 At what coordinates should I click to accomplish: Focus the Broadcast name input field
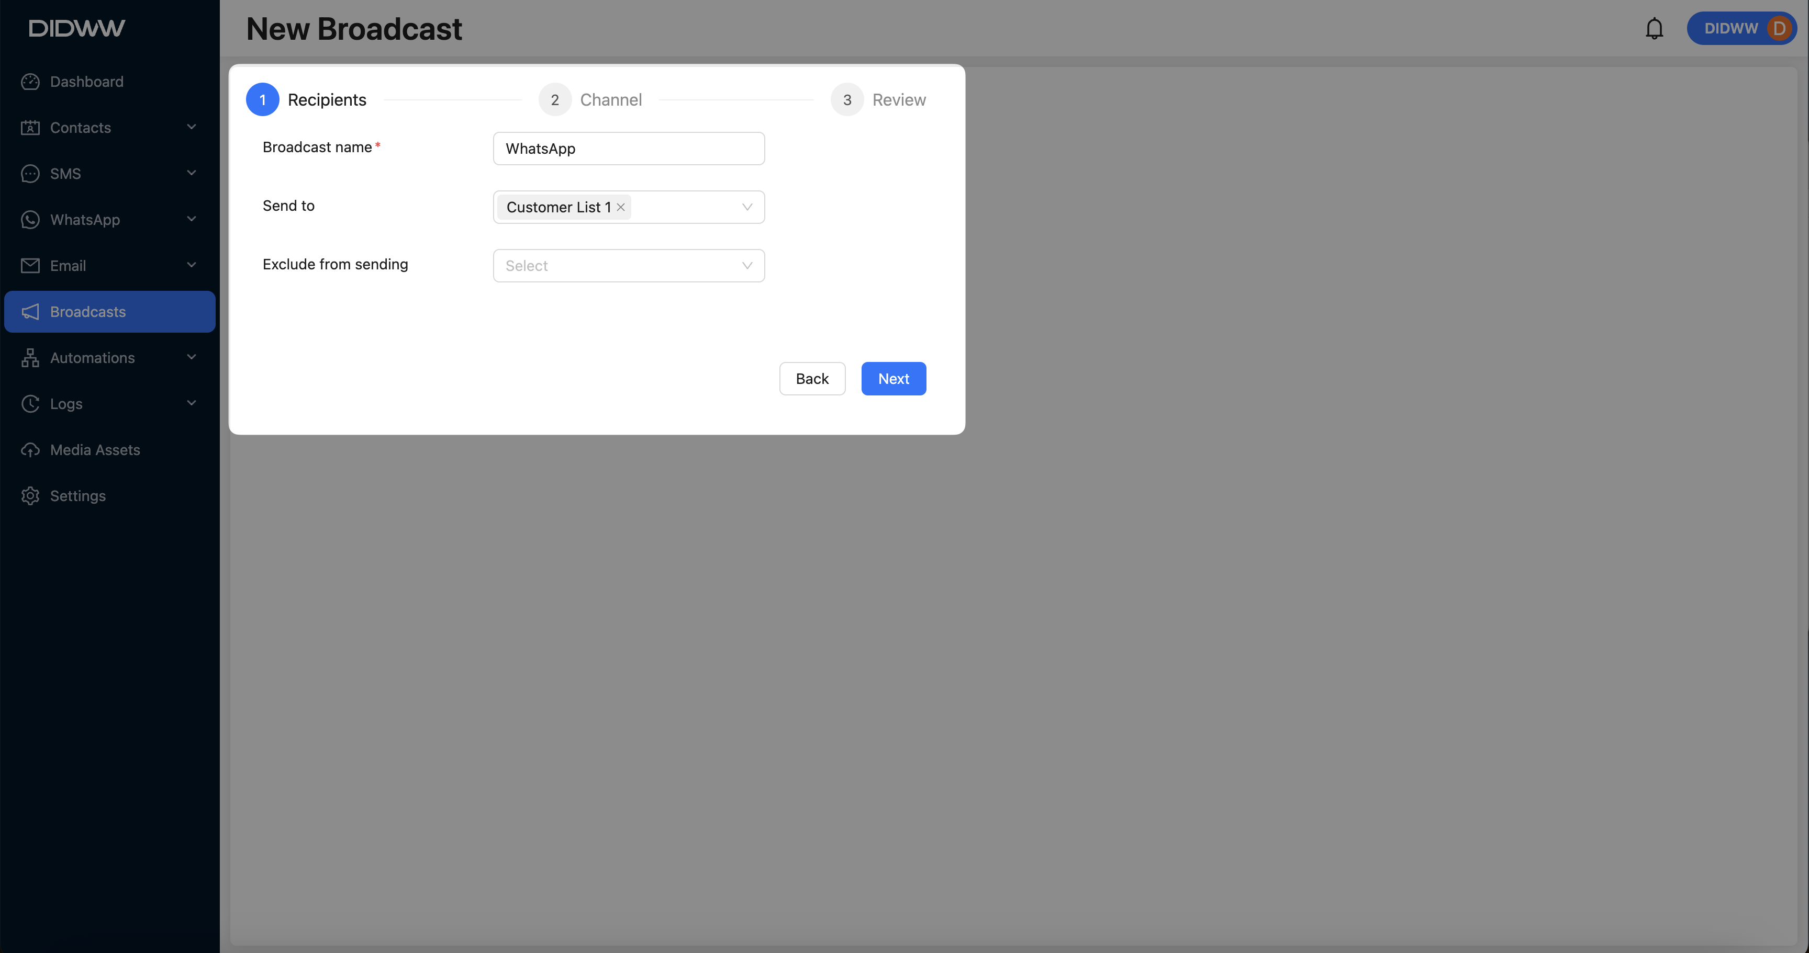pos(628,149)
